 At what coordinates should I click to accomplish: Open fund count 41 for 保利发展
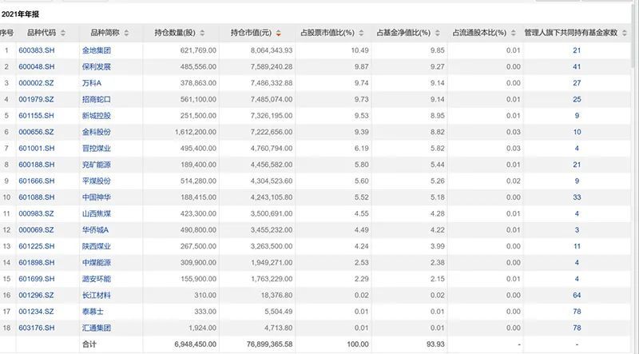coord(577,66)
